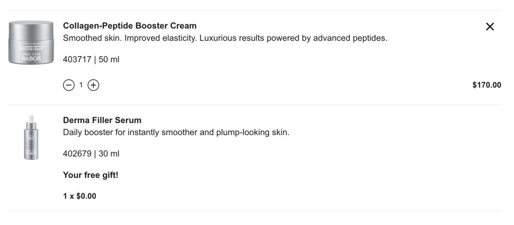Viewport: 514px width, 225px height.
Task: Click the $170.00 price
Action: [486, 85]
